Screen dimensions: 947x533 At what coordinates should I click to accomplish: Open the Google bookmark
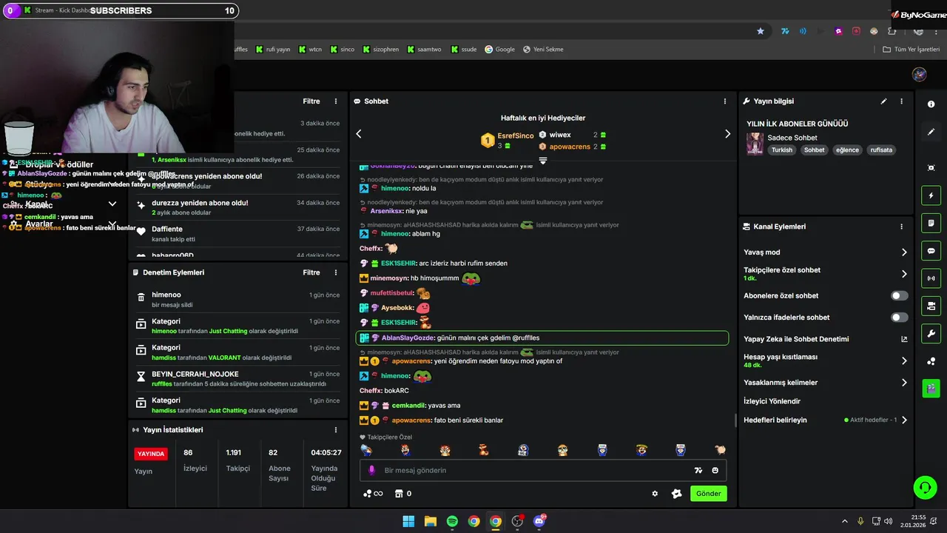[499, 50]
